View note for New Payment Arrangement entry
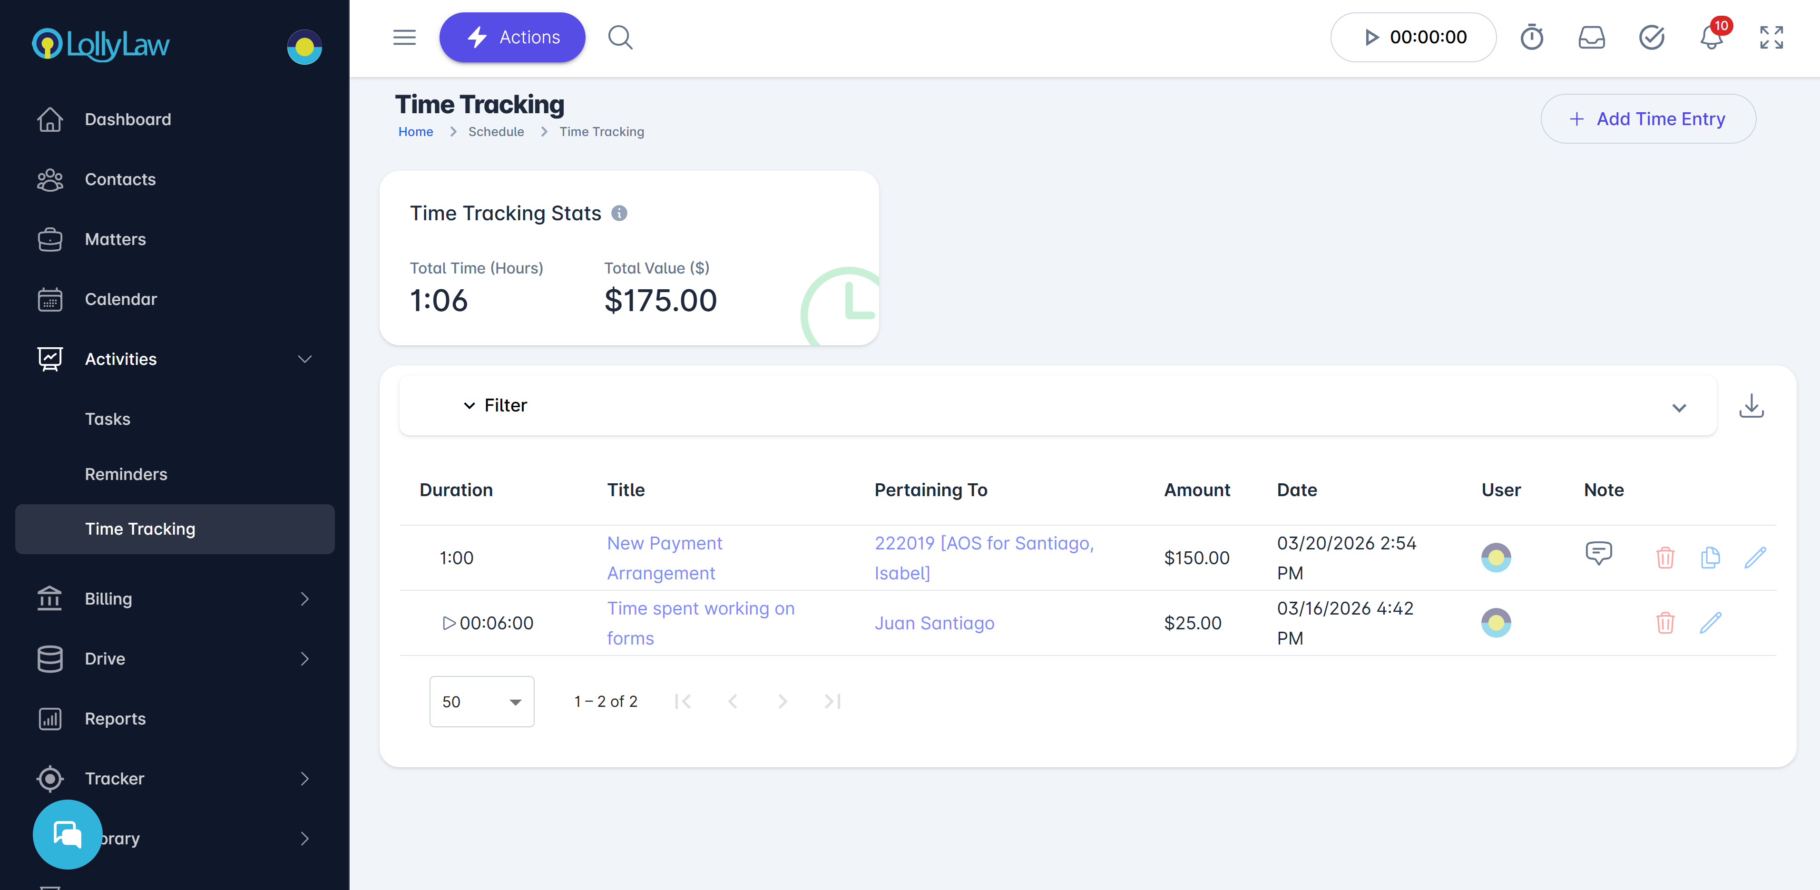 click(1598, 553)
